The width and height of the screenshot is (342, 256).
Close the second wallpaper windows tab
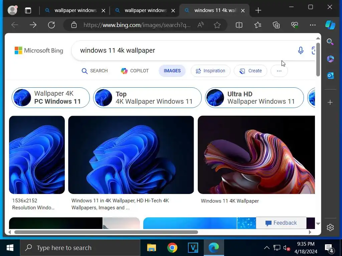click(x=173, y=10)
